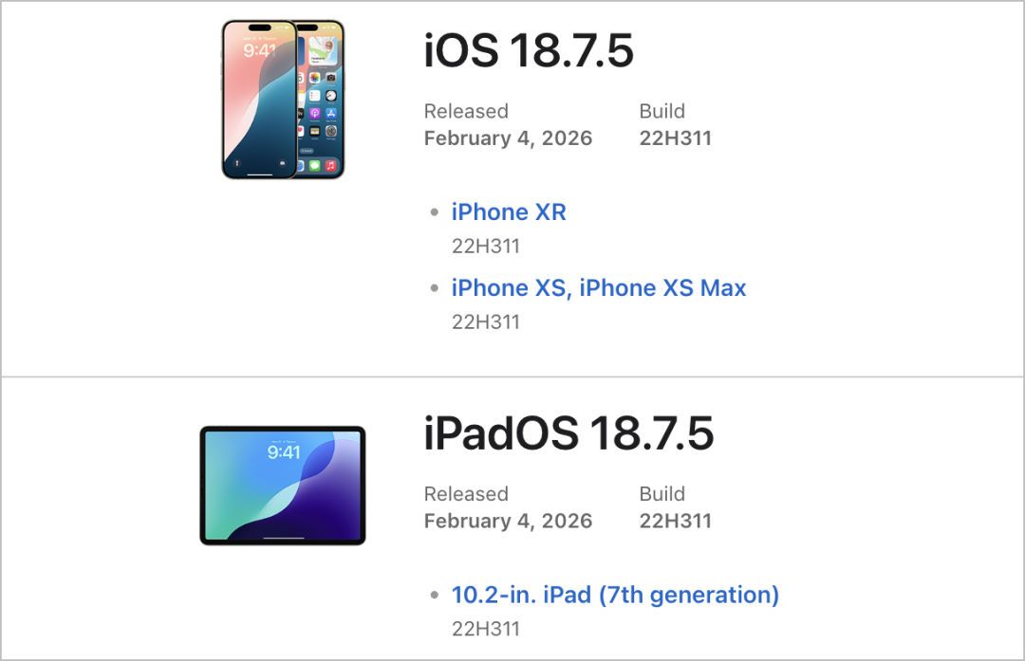This screenshot has height=661, width=1025.
Task: Select the 22H311 build number for iPadOS
Action: 675,521
